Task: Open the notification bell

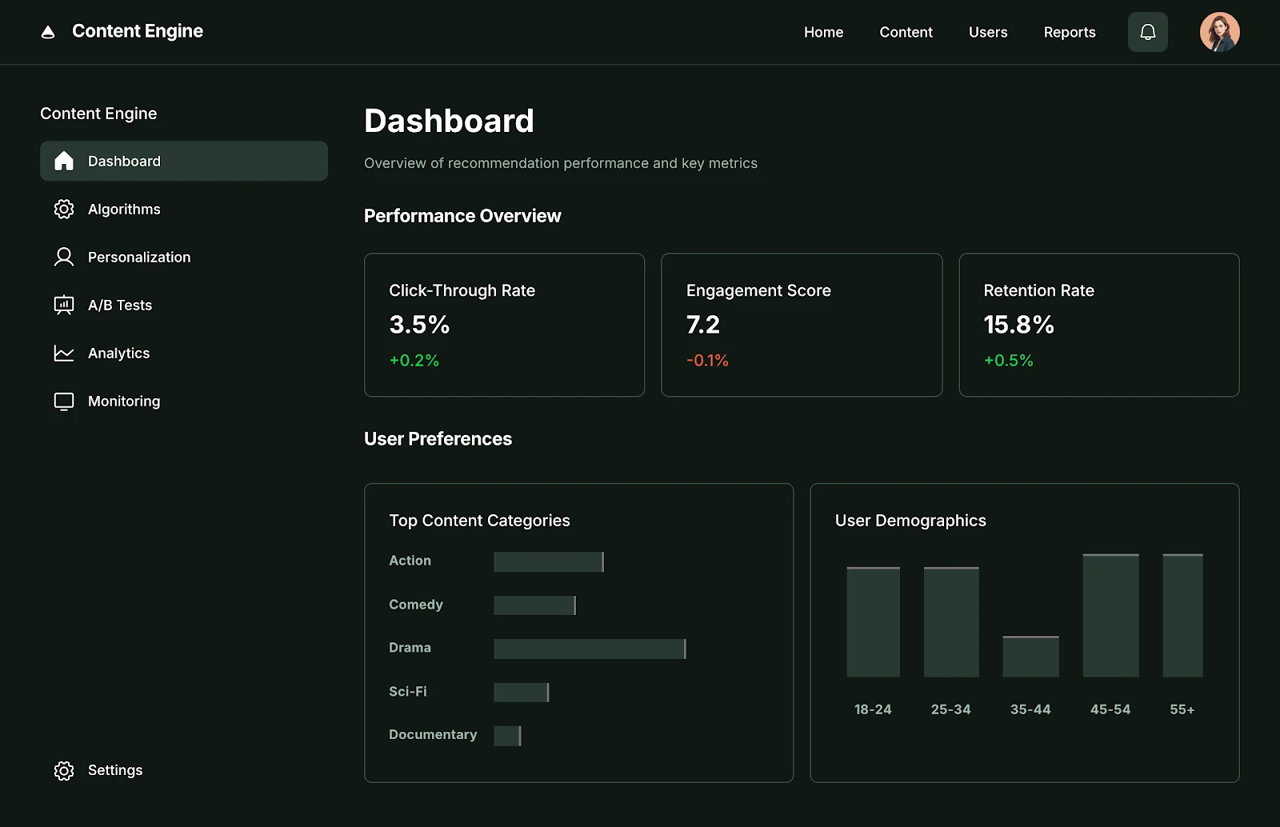Action: click(1147, 32)
